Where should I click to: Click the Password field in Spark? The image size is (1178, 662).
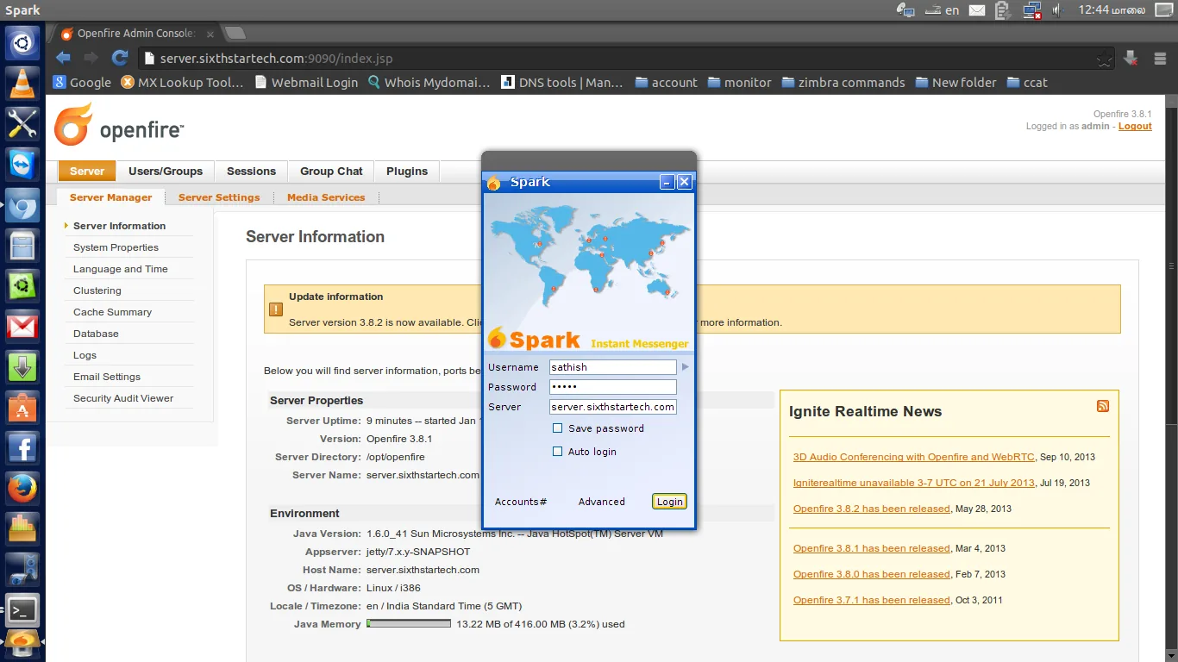(613, 387)
